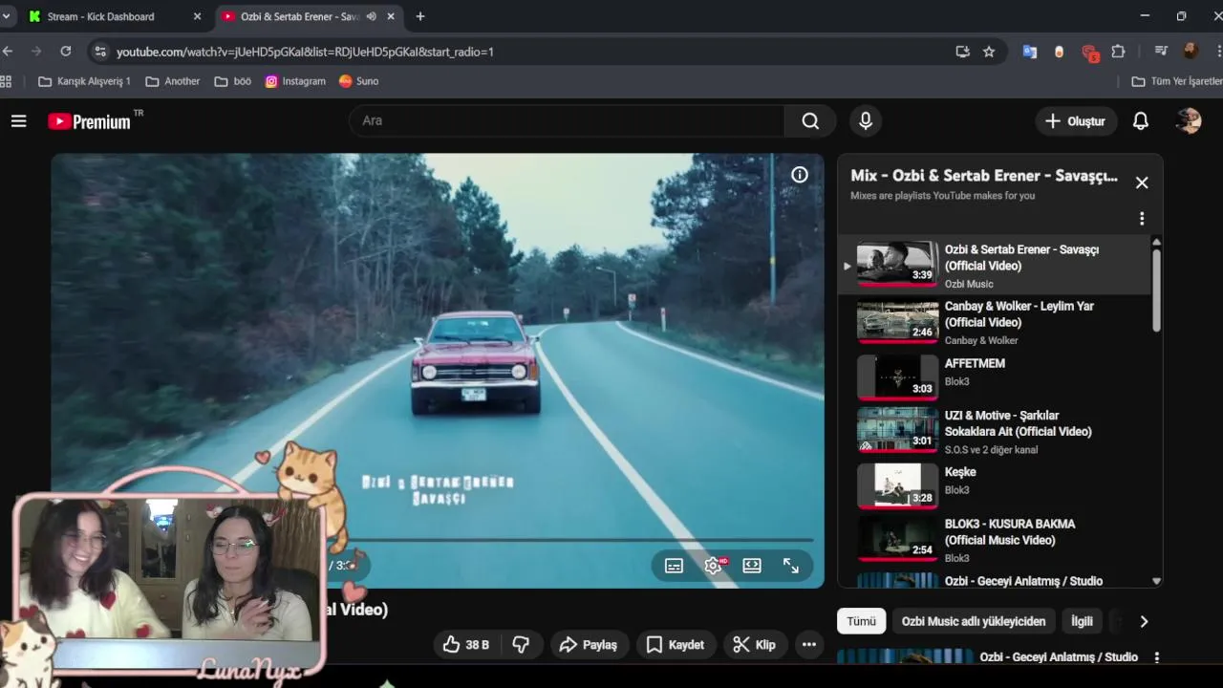The width and height of the screenshot is (1223, 688).
Task: Show video info card icon
Action: point(800,175)
